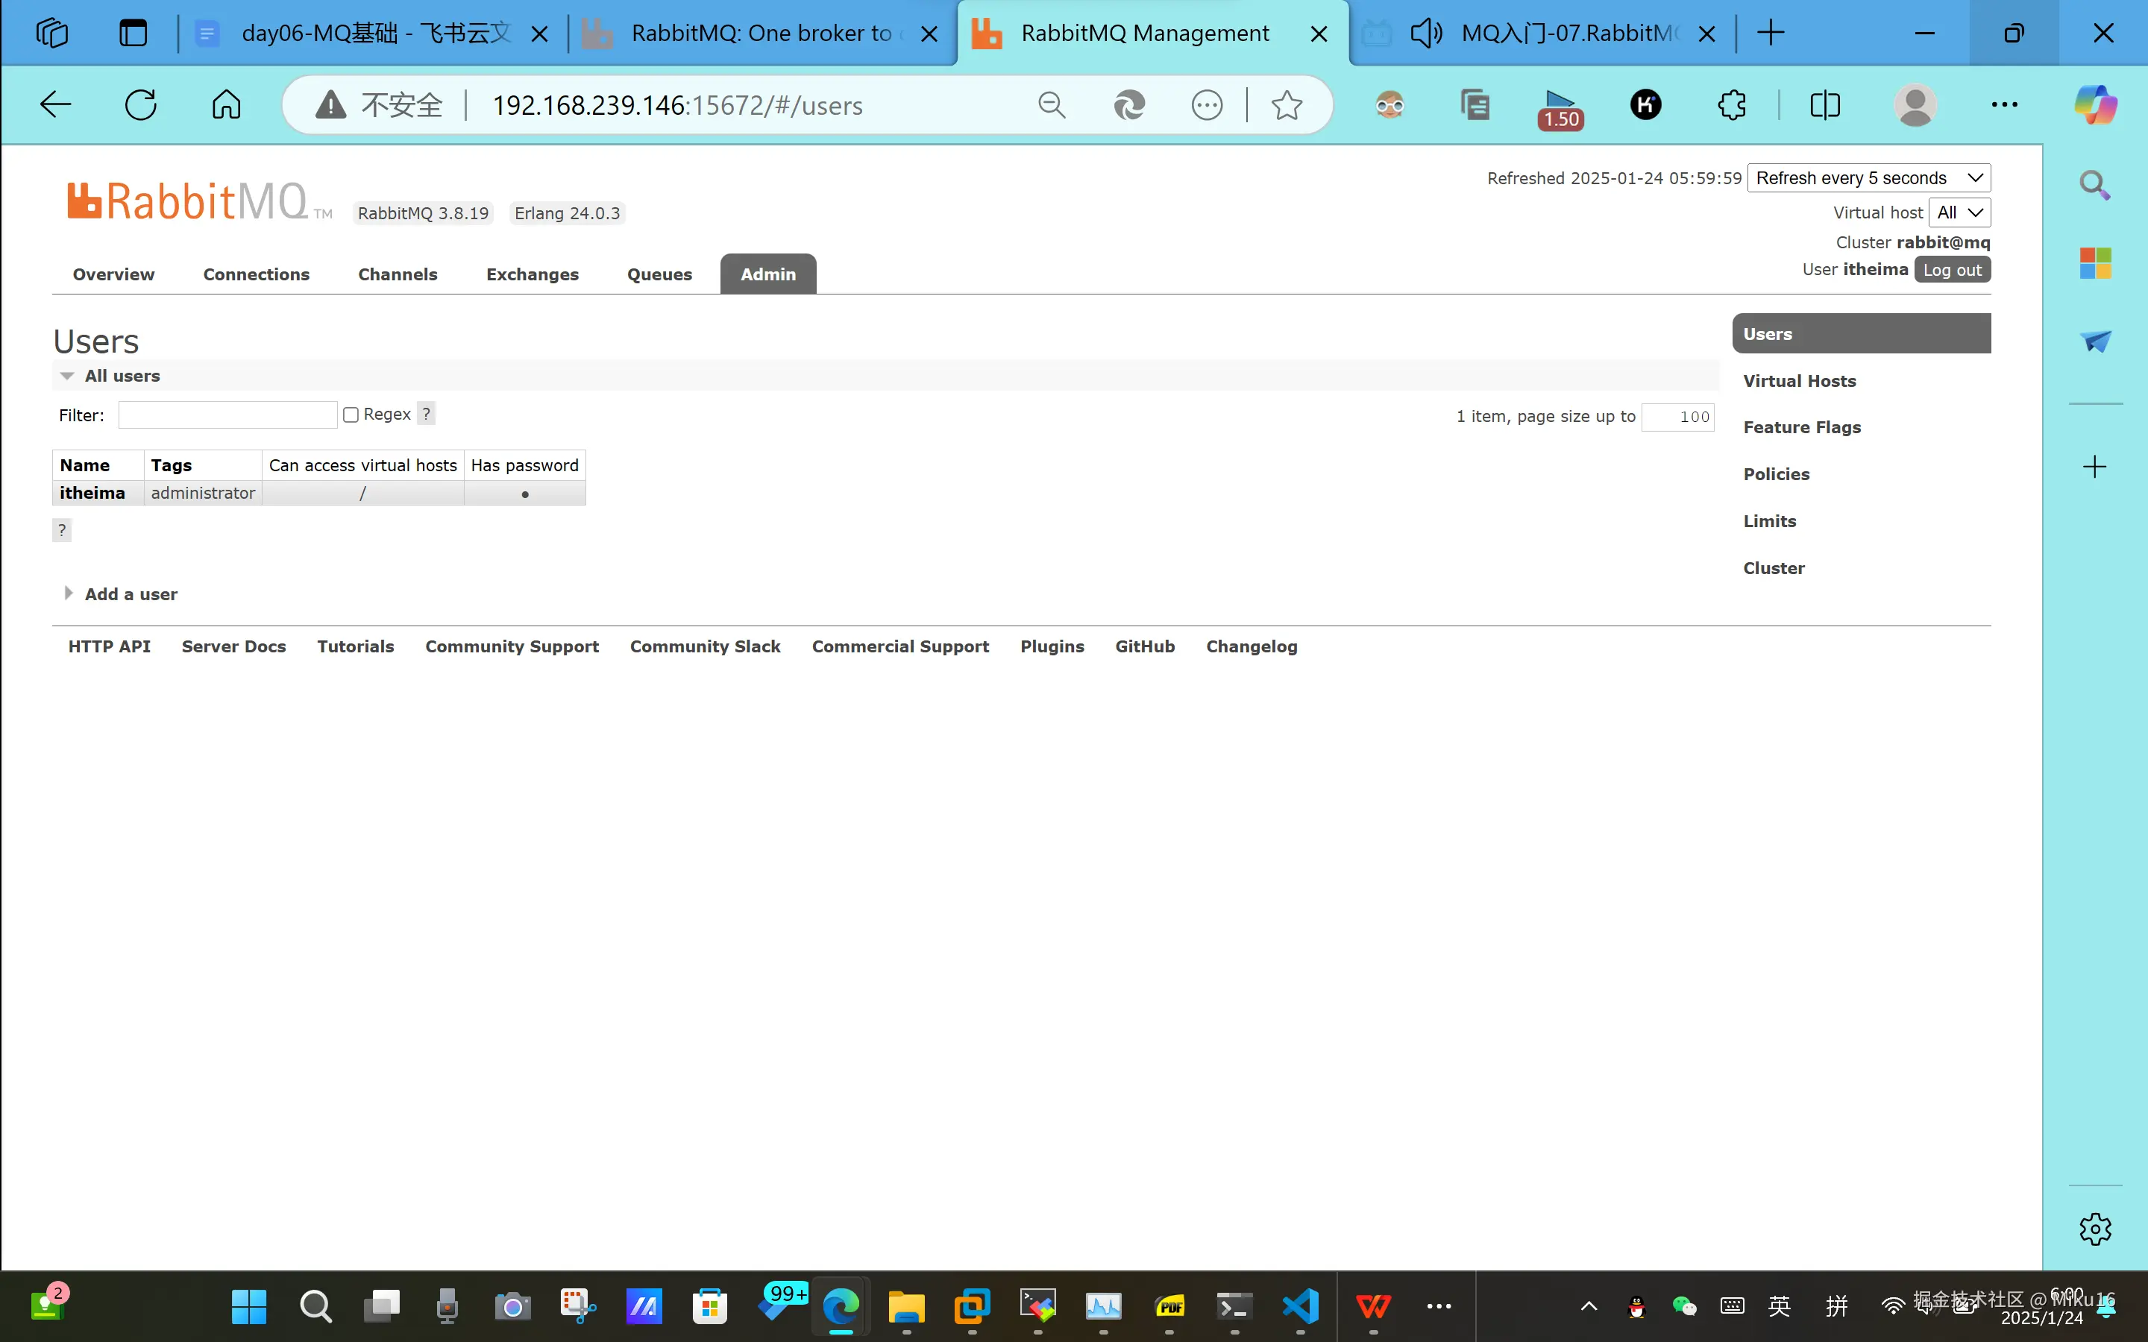Switch to the Queues tab
This screenshot has width=2148, height=1342.
659,274
